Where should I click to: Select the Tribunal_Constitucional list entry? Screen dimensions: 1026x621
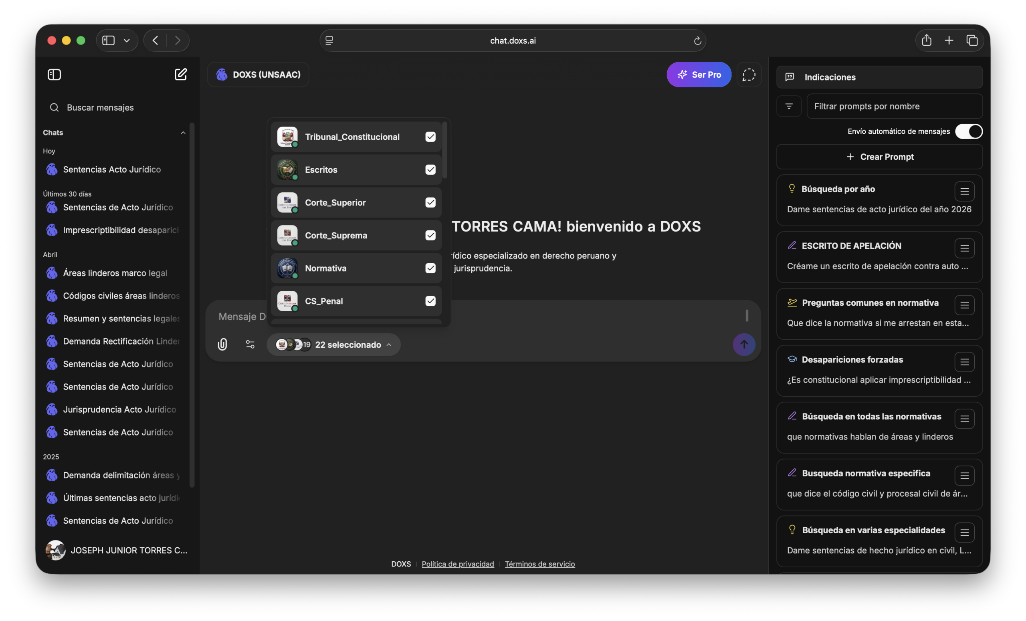356,137
